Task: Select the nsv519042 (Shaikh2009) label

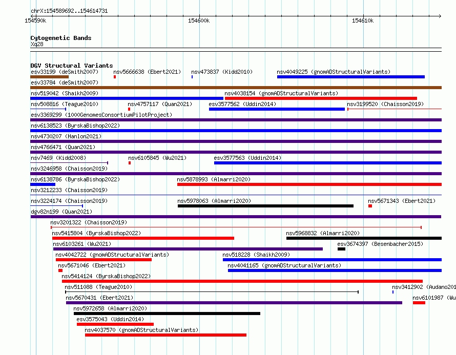Action: click(65, 93)
